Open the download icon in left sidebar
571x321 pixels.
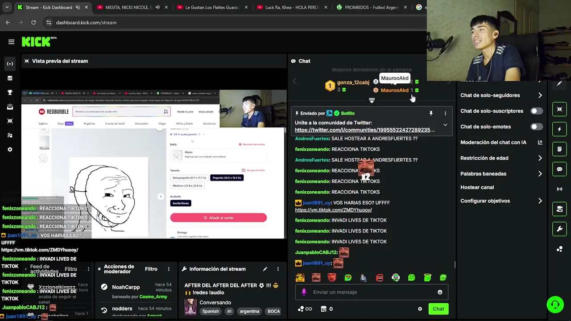point(10,107)
